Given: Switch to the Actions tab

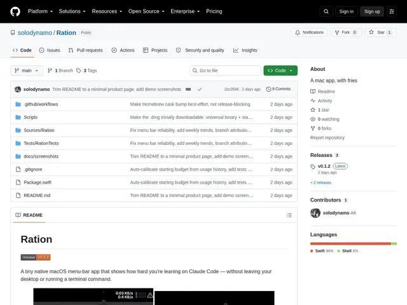Looking at the screenshot, I should [x=123, y=50].
